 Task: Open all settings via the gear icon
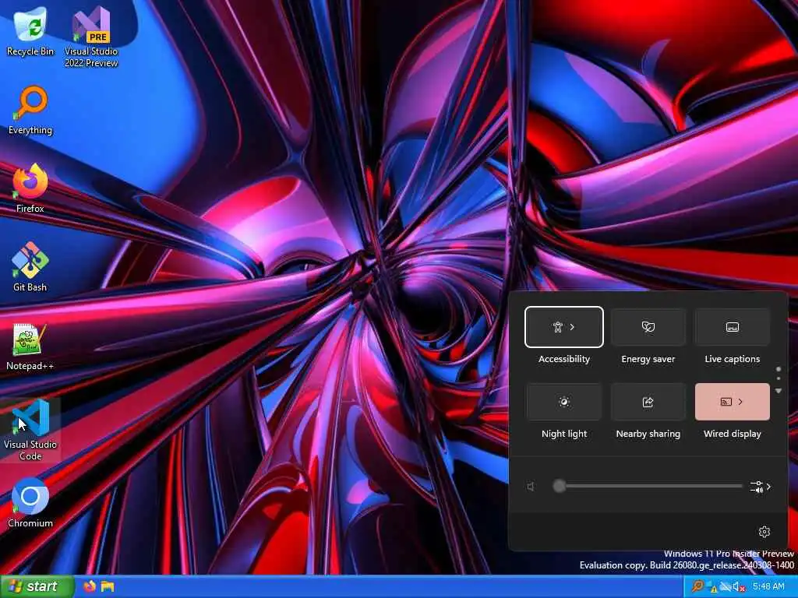[x=764, y=532]
